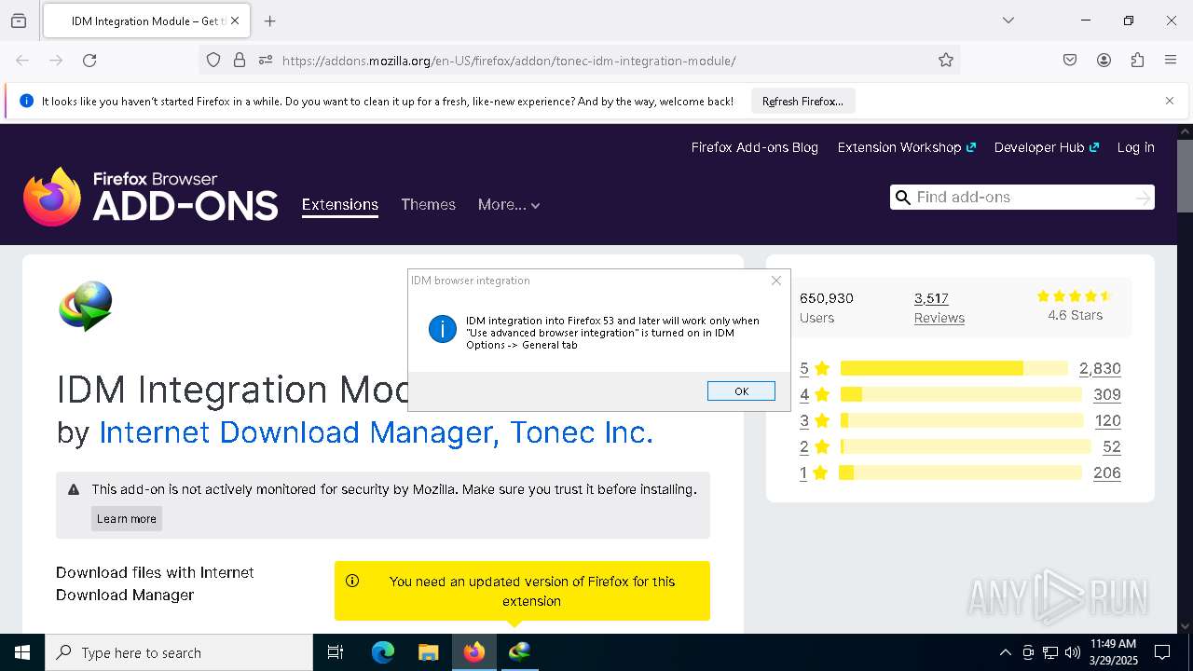Image resolution: width=1193 pixels, height=671 pixels.
Task: Submit search with arrow icon
Action: coord(1143,198)
